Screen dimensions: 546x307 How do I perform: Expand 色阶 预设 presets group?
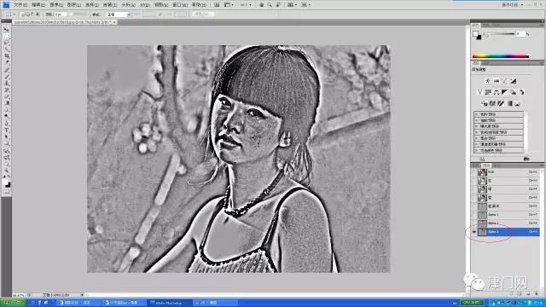477,114
